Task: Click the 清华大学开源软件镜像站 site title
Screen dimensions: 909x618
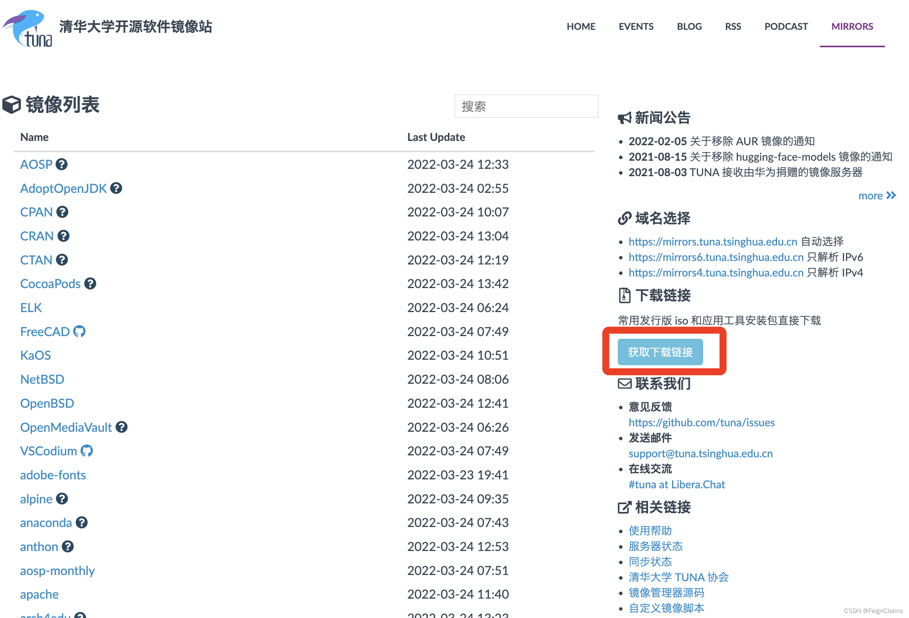Action: 135,27
